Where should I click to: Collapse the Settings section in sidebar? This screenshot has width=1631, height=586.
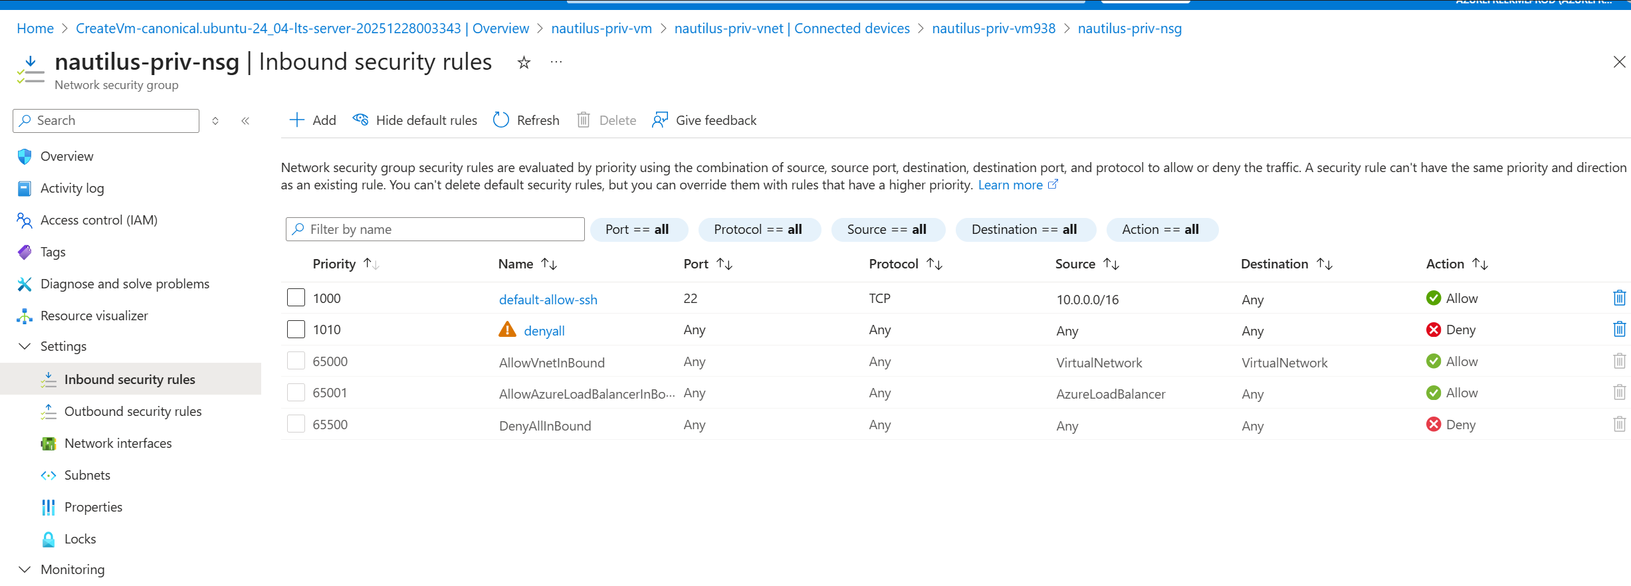pos(25,346)
